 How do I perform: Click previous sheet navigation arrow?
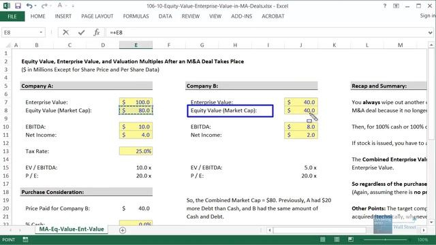coord(11,230)
